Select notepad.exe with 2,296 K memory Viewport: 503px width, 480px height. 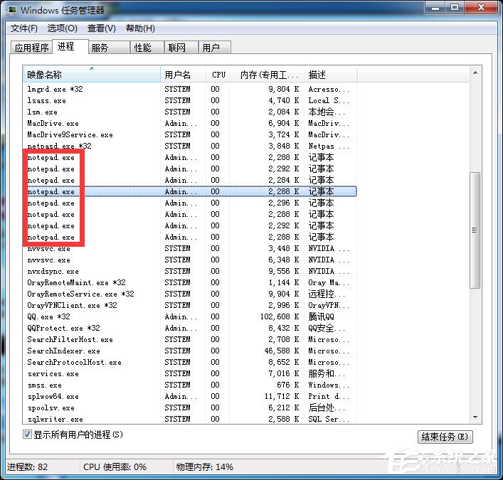tap(190, 203)
